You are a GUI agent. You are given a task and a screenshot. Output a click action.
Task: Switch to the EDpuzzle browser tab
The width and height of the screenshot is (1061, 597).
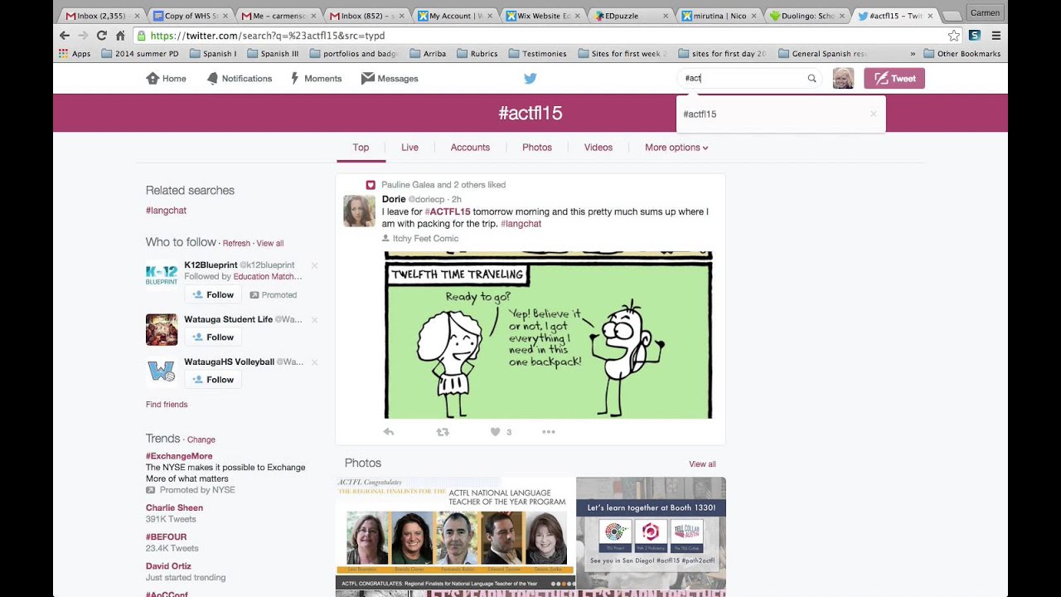pyautogui.click(x=632, y=15)
